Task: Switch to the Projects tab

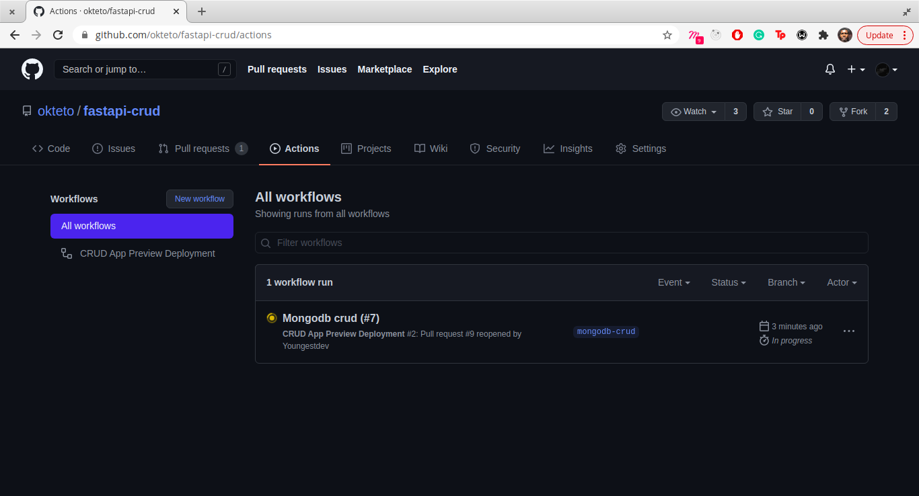Action: coord(366,149)
